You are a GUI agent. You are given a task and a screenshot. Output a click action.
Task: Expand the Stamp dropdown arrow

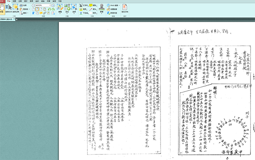tap(102, 14)
